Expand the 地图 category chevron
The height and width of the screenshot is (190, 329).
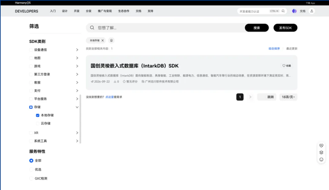point(77,58)
